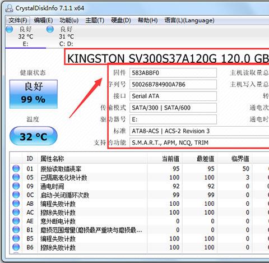Click the 健康状态 label
The height and width of the screenshot is (263, 269).
coord(33,72)
